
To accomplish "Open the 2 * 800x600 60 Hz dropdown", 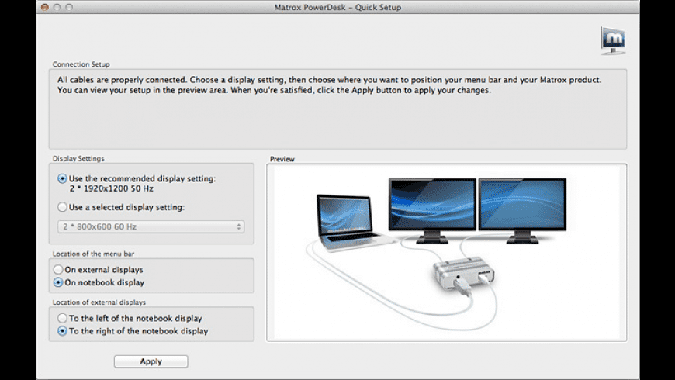I will (x=151, y=226).
